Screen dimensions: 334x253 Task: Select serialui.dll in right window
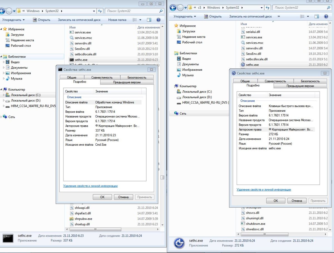tap(253, 32)
